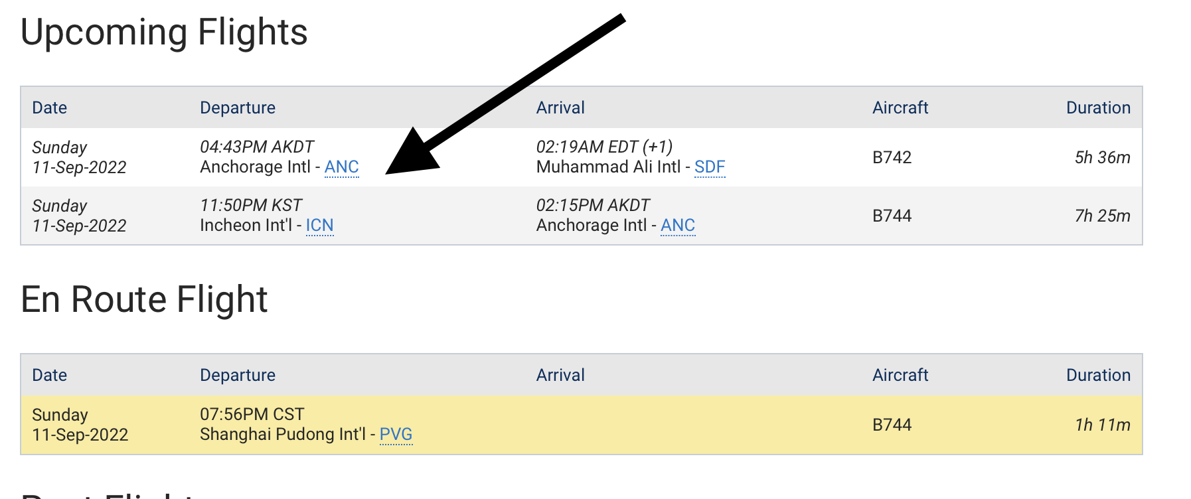Select Duration header in En Route table
The height and width of the screenshot is (499, 1191).
[1097, 376]
